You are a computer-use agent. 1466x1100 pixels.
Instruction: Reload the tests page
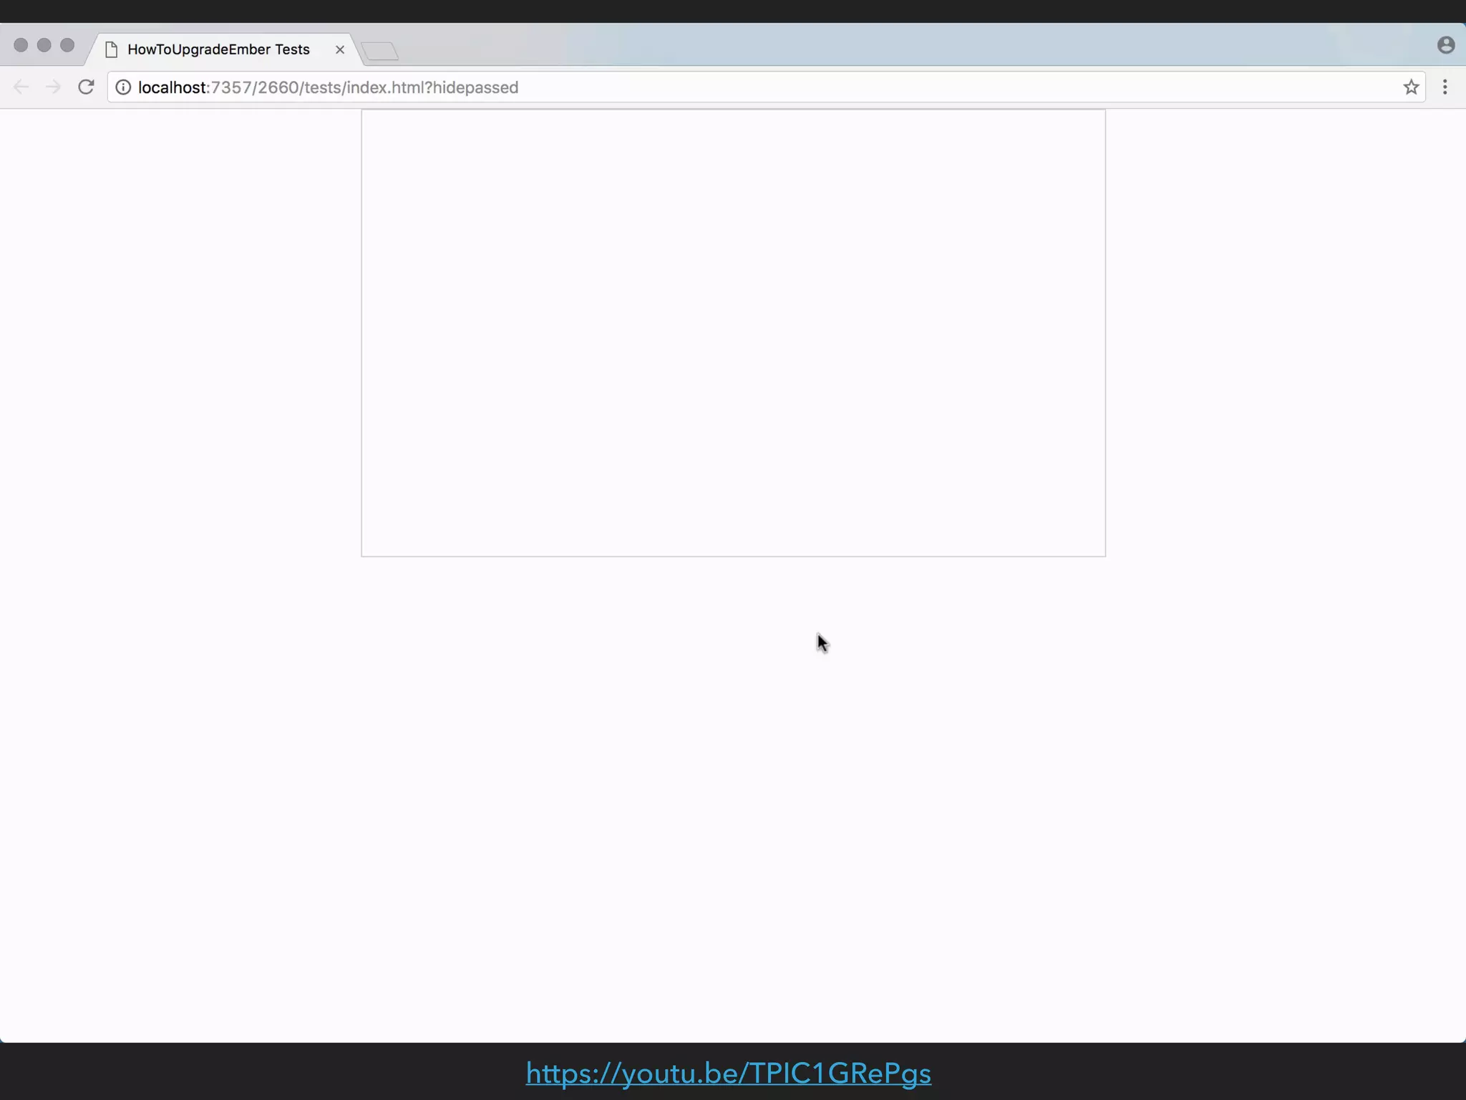[x=86, y=87]
